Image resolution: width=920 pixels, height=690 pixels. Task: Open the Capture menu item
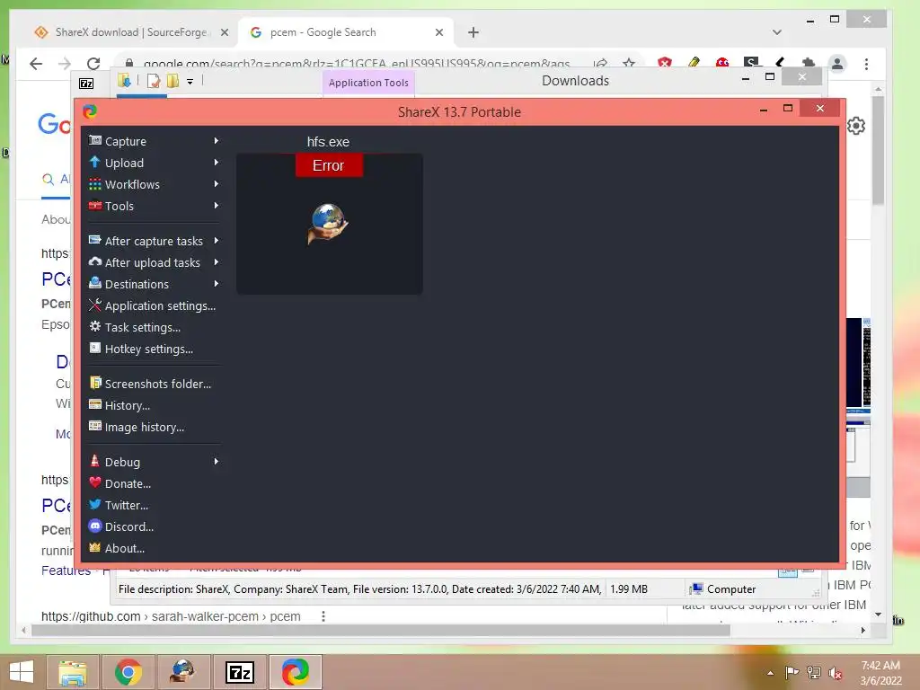tap(153, 141)
